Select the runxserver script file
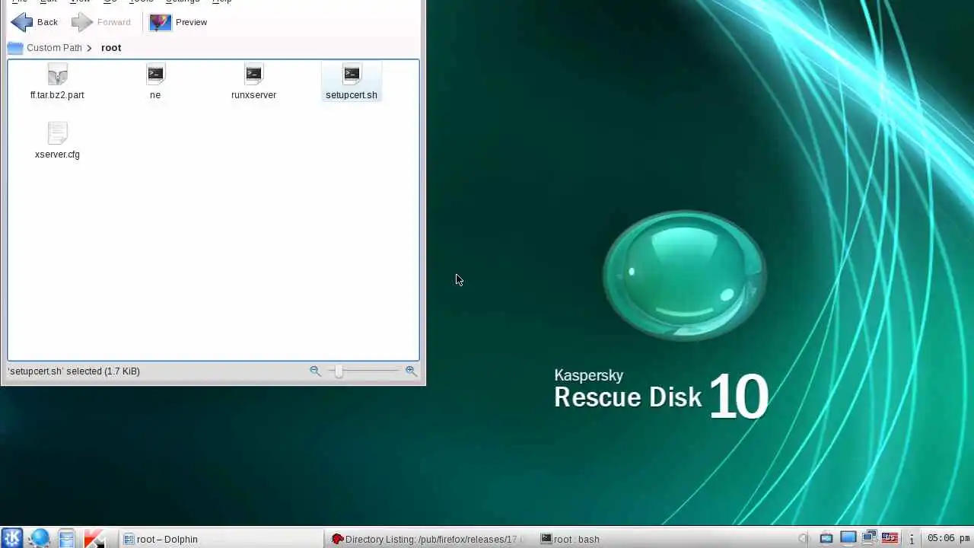The image size is (974, 548). 253,82
